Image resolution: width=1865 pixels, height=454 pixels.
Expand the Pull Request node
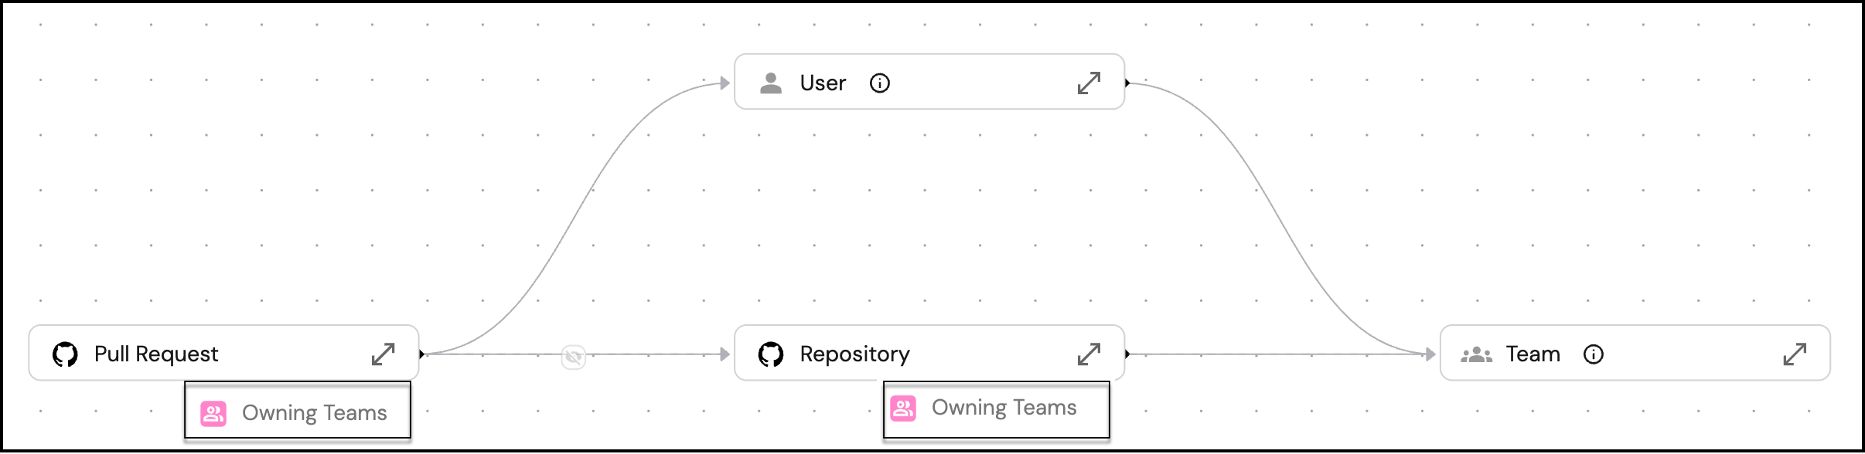384,354
